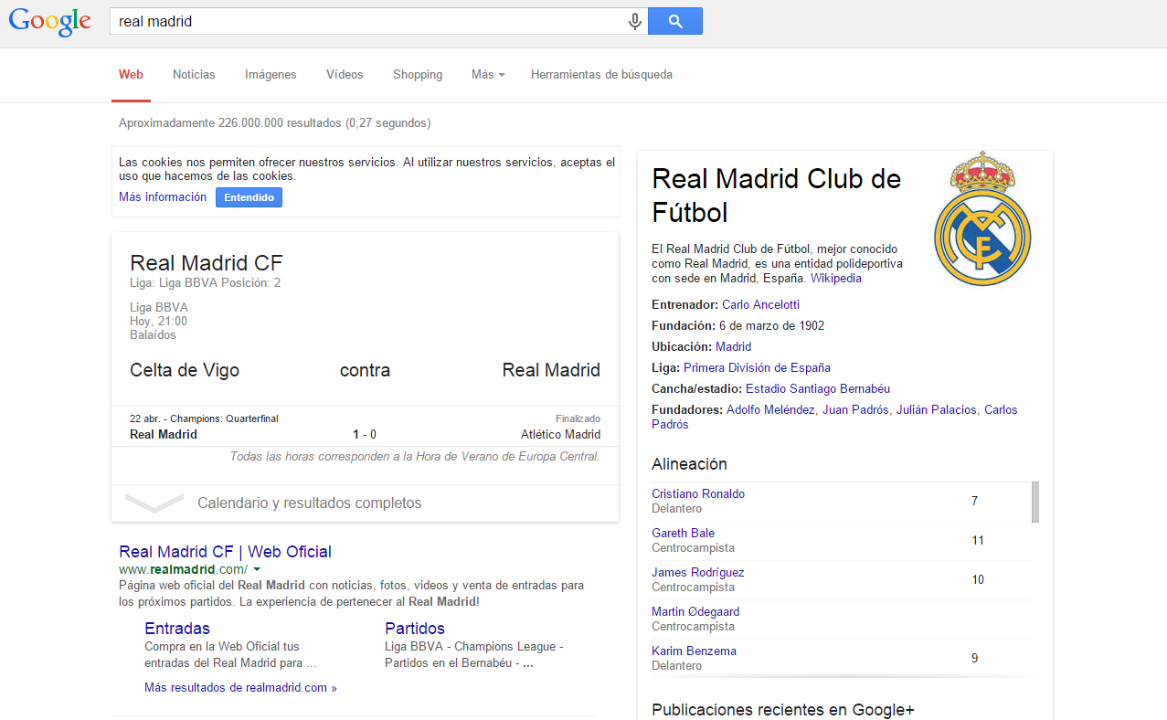Open the Entradas sitelink
Viewport: 1167px width, 720px height.
point(177,629)
